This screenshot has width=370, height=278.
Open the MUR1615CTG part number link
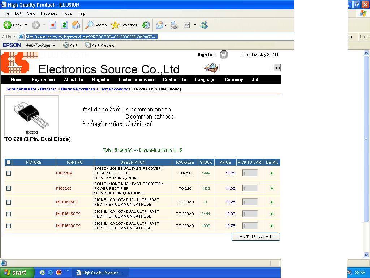[x=68, y=214]
